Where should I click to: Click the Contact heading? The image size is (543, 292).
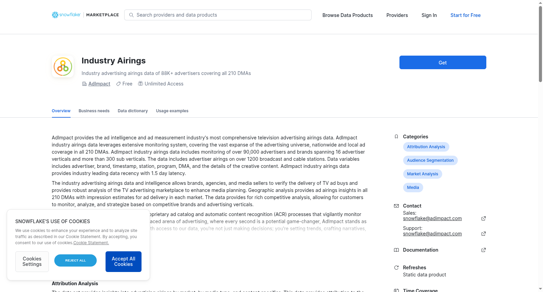coord(412,206)
